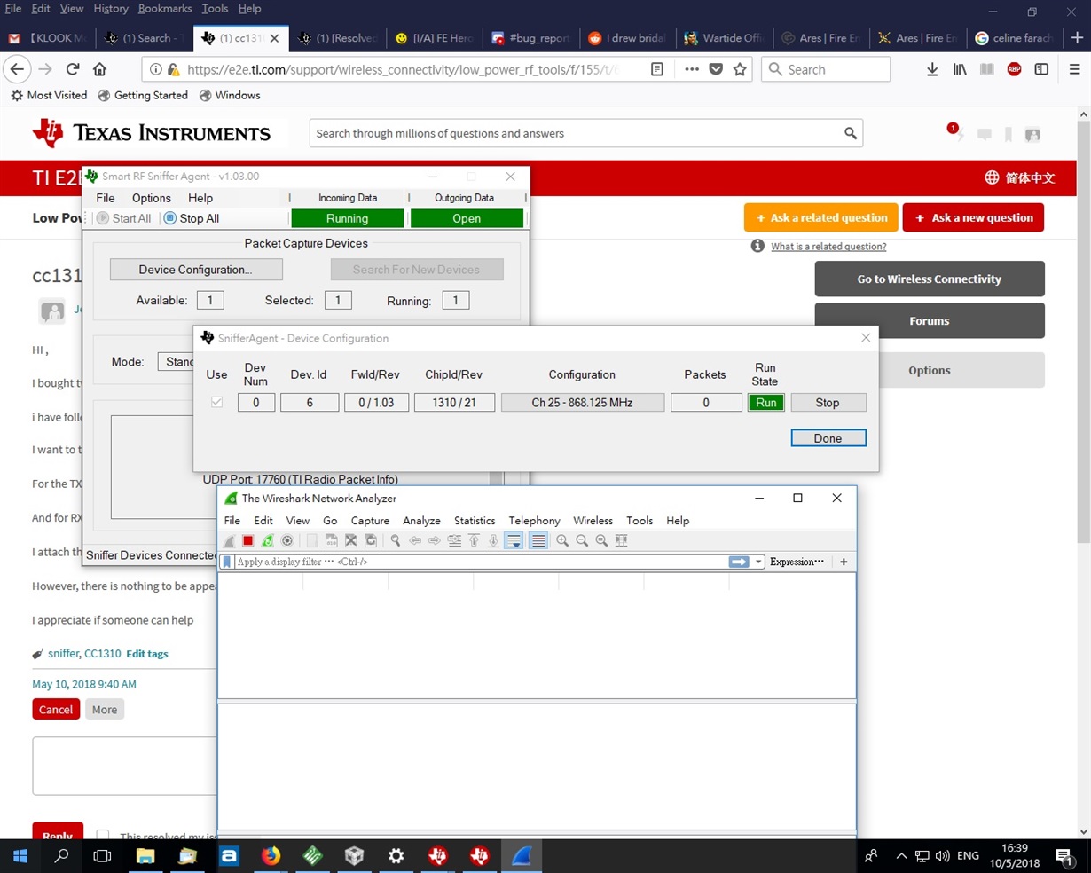The height and width of the screenshot is (873, 1091).
Task: Open Firefox page actions ellipsis menu
Action: pyautogui.click(x=692, y=69)
